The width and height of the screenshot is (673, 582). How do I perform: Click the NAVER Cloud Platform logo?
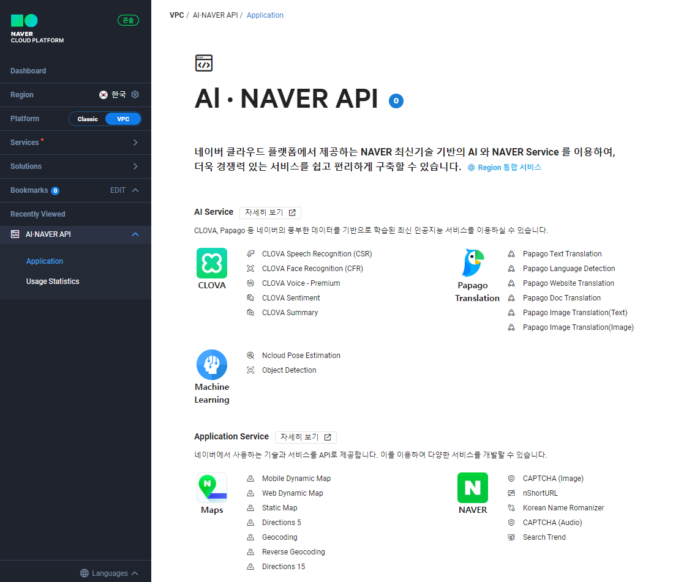click(x=37, y=29)
